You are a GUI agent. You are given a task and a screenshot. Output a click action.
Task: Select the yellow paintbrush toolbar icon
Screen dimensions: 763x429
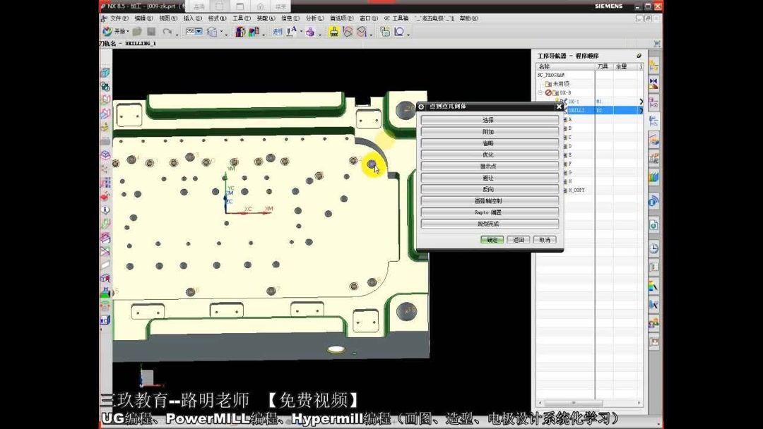click(334, 32)
